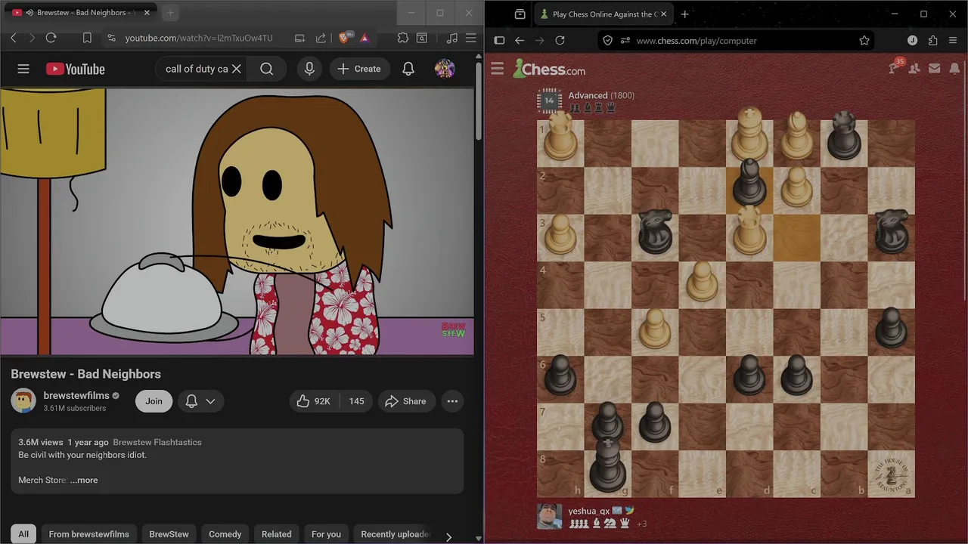Open Chess.com friends icon
This screenshot has height=544, width=968.
click(x=914, y=69)
